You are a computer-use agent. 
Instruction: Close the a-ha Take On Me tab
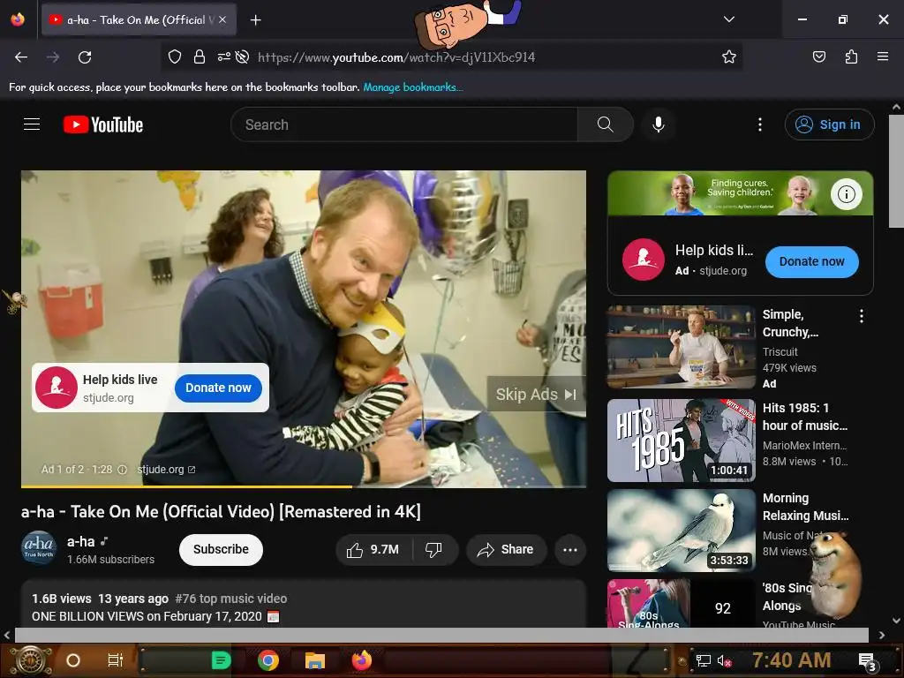tap(222, 19)
